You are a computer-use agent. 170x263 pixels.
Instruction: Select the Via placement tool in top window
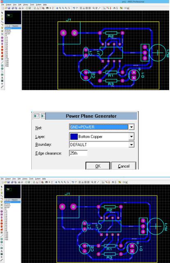(x=2, y=25)
